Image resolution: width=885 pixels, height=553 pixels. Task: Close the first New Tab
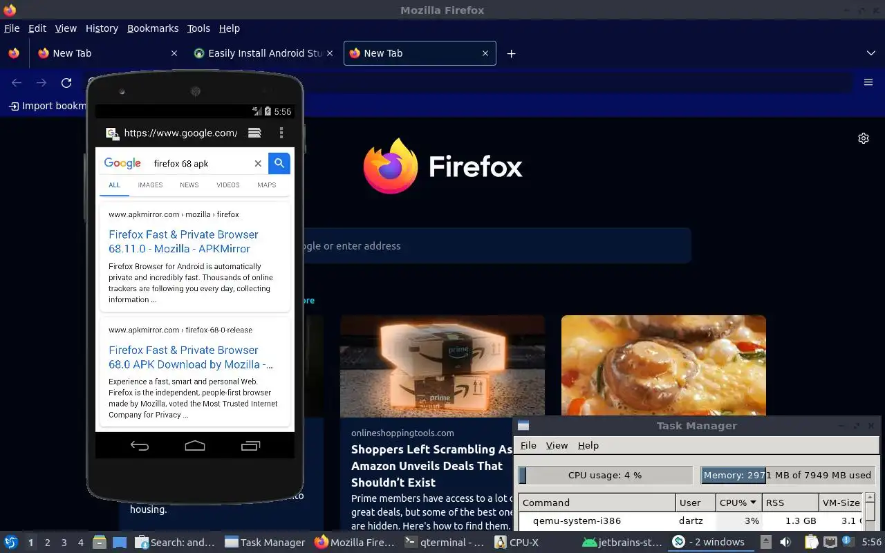pos(174,53)
